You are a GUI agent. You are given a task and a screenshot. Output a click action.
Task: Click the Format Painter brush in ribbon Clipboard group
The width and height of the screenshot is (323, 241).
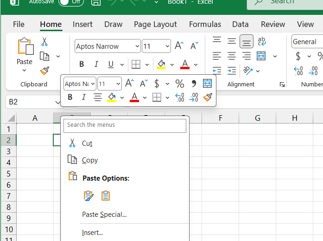tap(44, 71)
